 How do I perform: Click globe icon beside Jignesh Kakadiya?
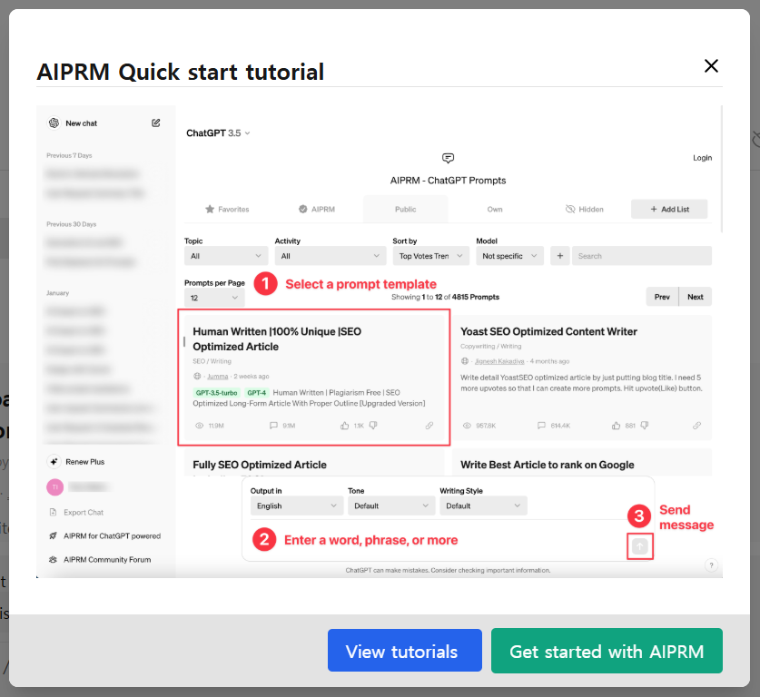click(465, 361)
